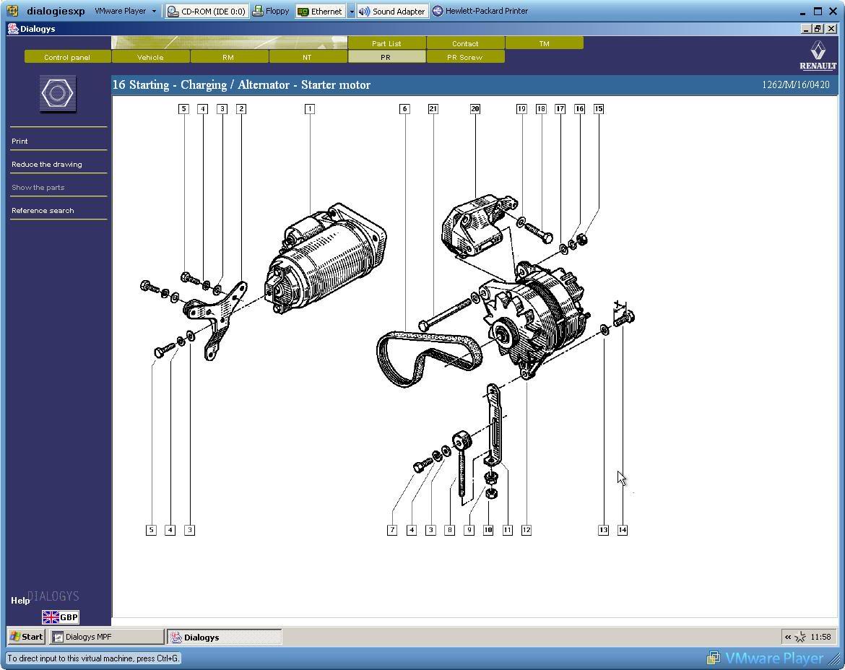Go to the Control panel tab
Screen dimensions: 845x670
click(67, 56)
